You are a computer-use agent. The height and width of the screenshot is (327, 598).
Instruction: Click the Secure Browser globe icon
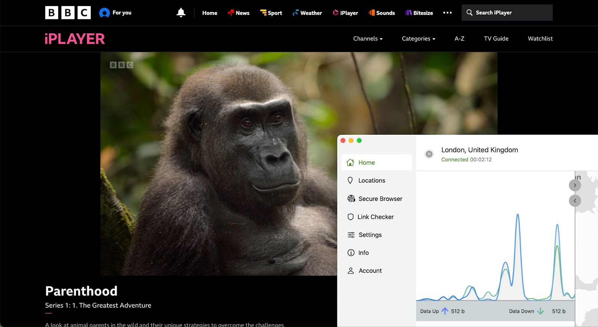pos(351,199)
